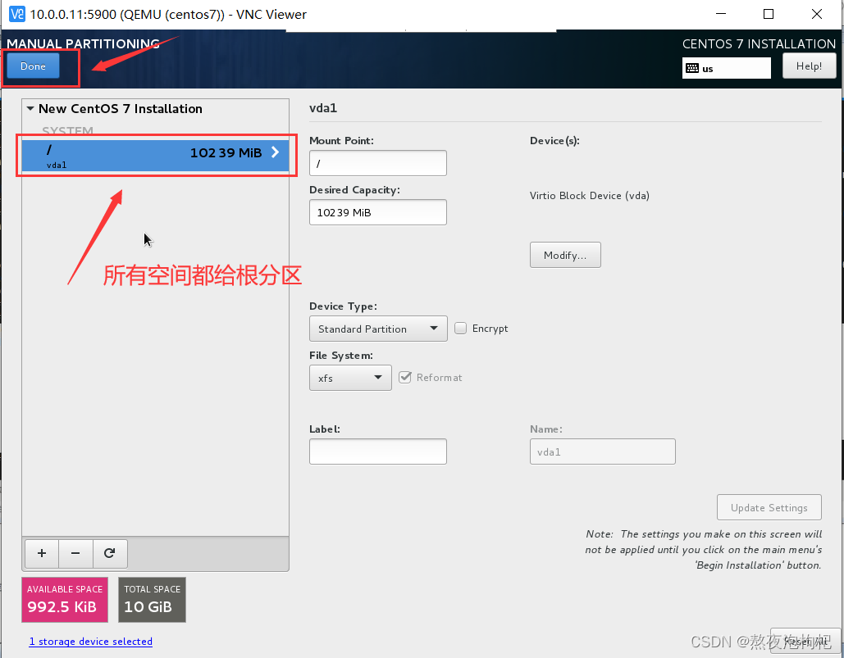Image resolution: width=844 pixels, height=658 pixels.
Task: Open the Device Type dropdown
Action: click(378, 329)
